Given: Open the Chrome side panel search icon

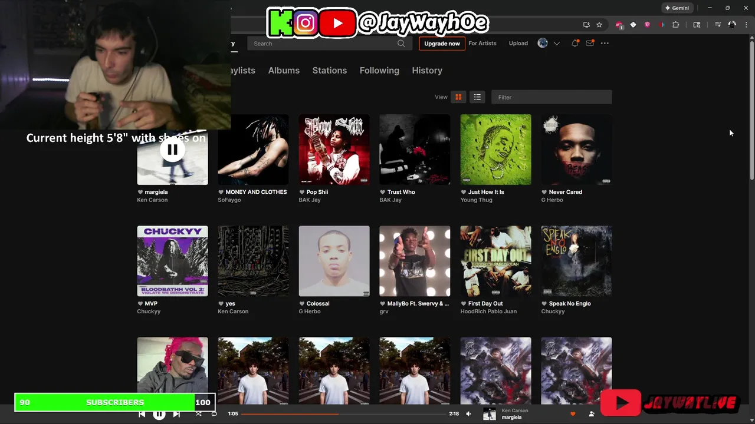Looking at the screenshot, I should pos(697,25).
